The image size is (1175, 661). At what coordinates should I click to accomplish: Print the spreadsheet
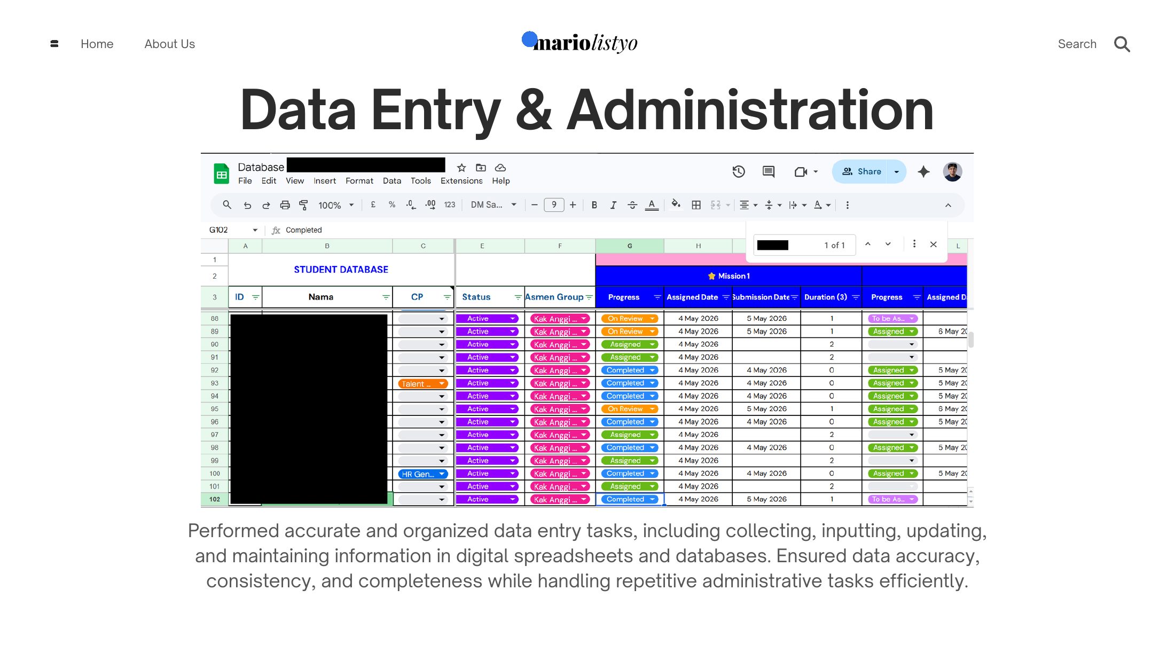coord(285,205)
